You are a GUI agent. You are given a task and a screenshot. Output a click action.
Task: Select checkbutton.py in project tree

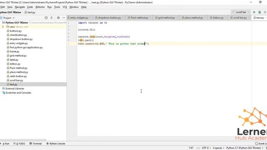[18, 35]
